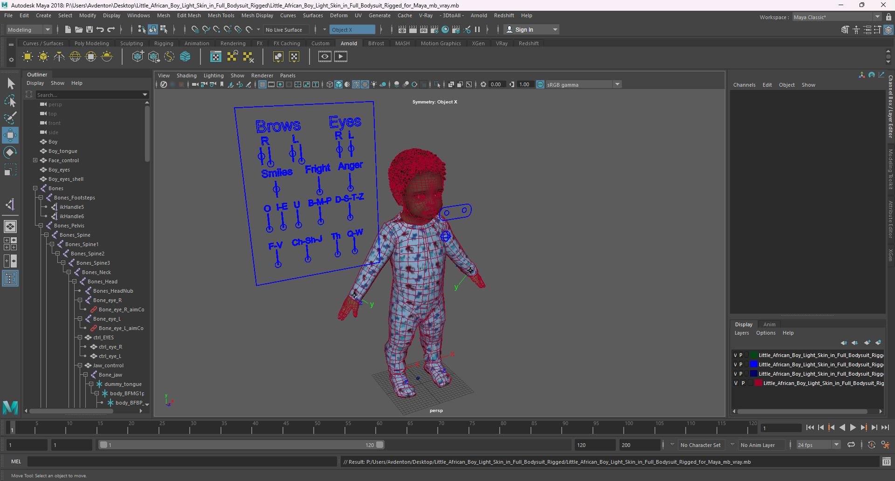Click the Undo icon in status line

[100, 29]
